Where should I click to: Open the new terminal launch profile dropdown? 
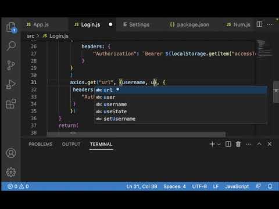coord(219,145)
